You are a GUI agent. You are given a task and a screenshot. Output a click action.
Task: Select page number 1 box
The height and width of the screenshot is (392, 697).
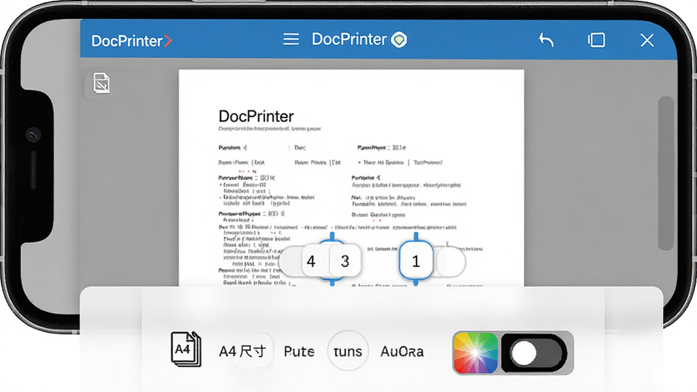[x=416, y=261]
